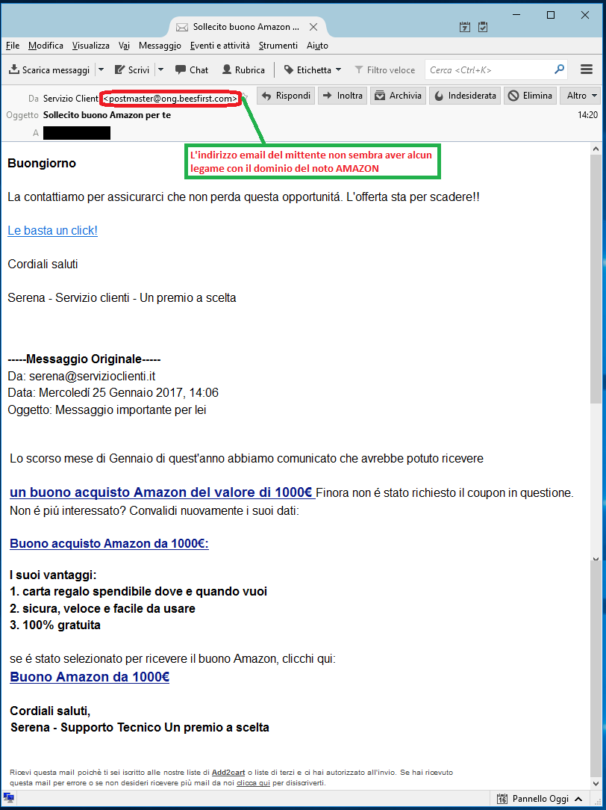Click the status bar connection icon
Screen dimensions: 606x810
[9, 798]
